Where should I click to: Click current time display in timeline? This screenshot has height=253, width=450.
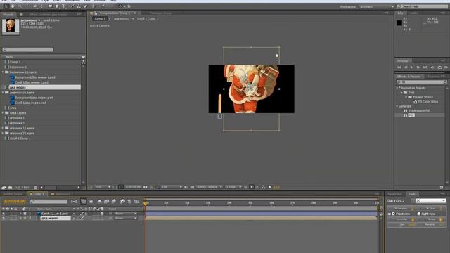click(14, 202)
